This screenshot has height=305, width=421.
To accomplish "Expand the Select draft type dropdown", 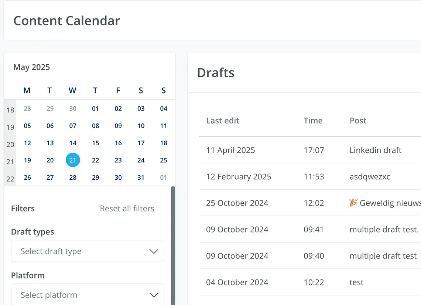I will pyautogui.click(x=87, y=251).
